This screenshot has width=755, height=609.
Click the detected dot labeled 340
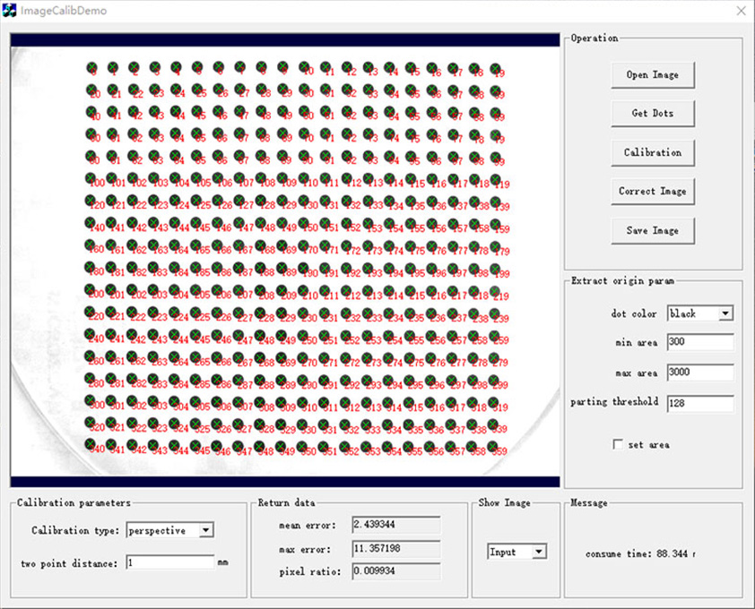[x=91, y=444]
